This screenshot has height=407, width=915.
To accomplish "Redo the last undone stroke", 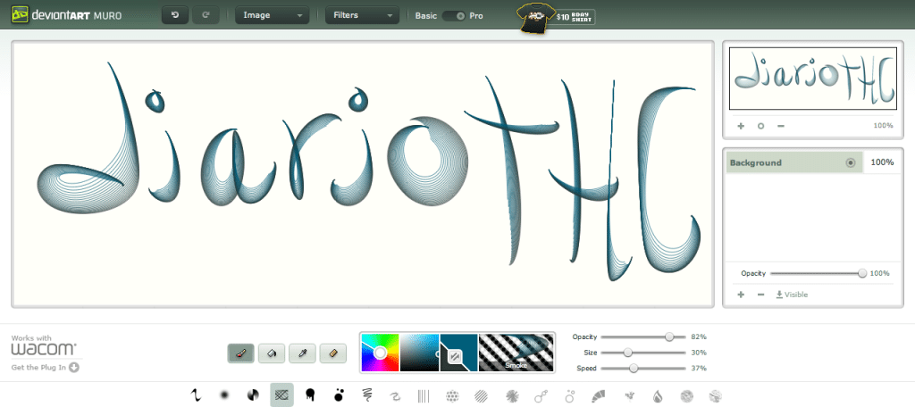I will (x=206, y=15).
